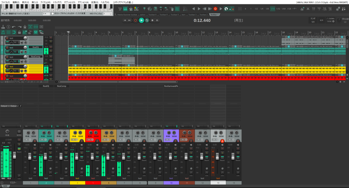
Task: Open the 4/4 time signature selector
Action: tap(321, 20)
